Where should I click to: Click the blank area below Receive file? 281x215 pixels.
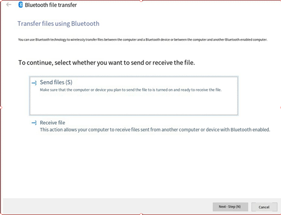(x=140, y=165)
